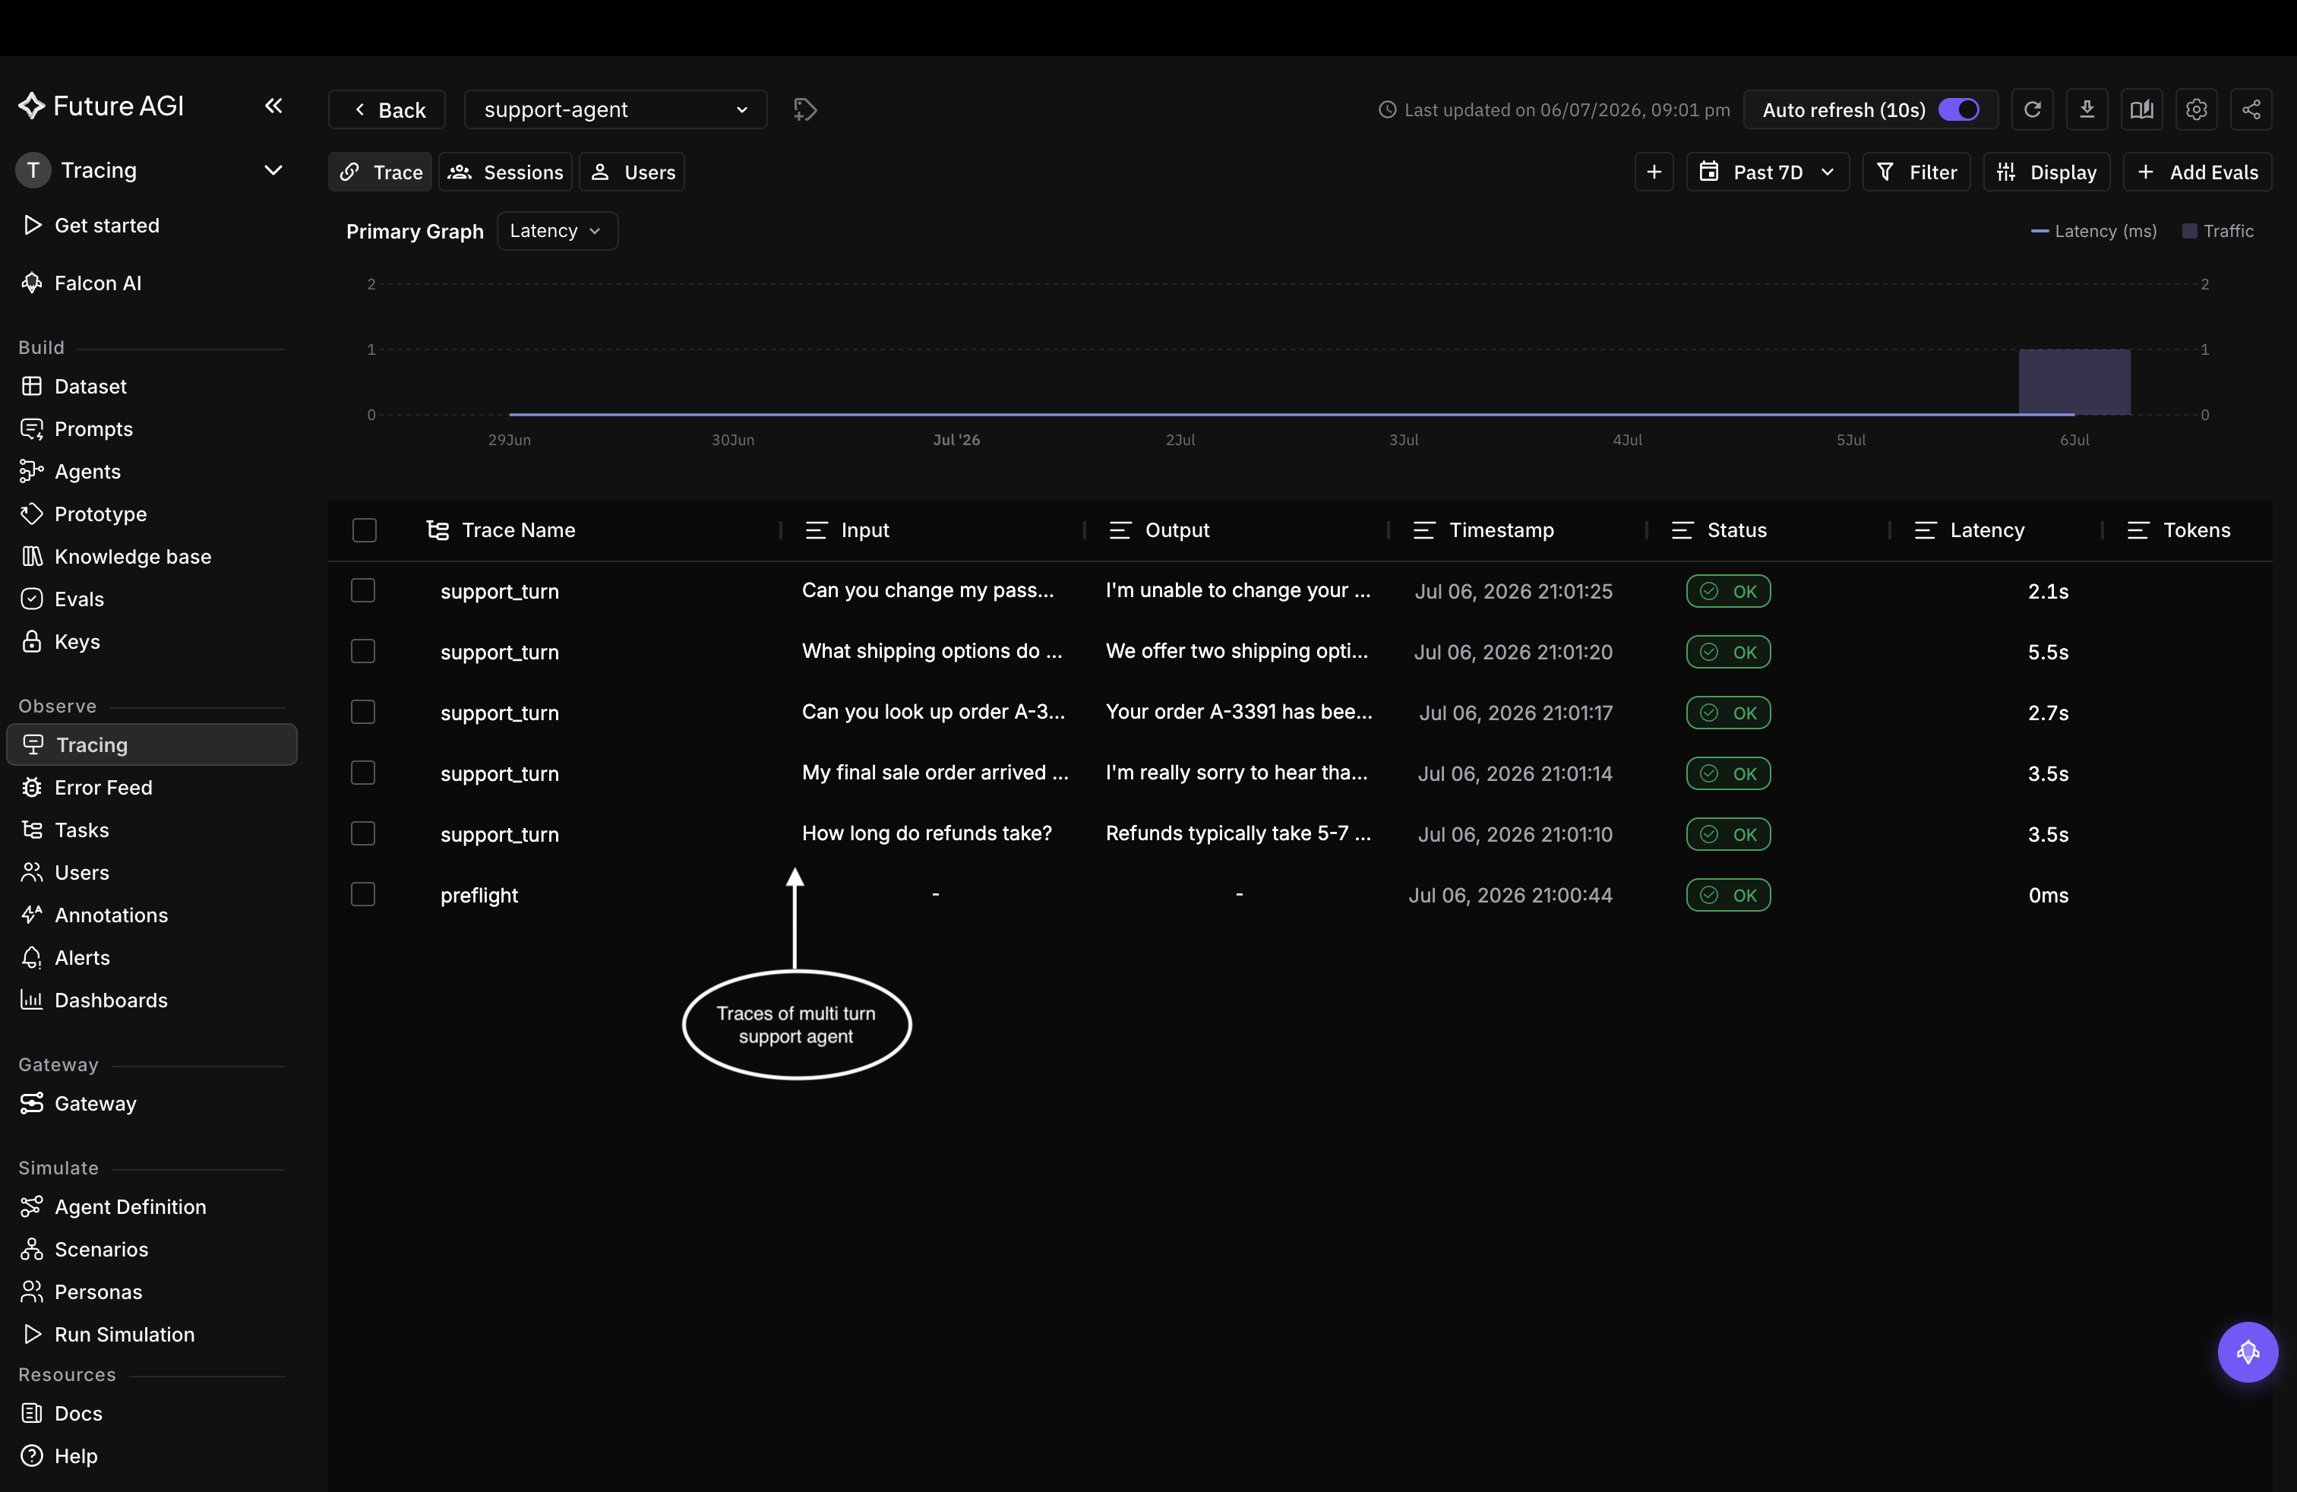Click the OK status badge of preflight row
The image size is (2297, 1492).
pyautogui.click(x=1727, y=895)
